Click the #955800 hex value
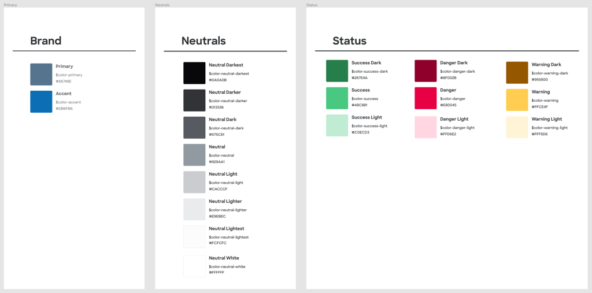592x293 pixels. [539, 80]
